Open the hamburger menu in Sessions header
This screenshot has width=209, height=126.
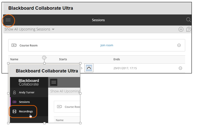click(8, 20)
